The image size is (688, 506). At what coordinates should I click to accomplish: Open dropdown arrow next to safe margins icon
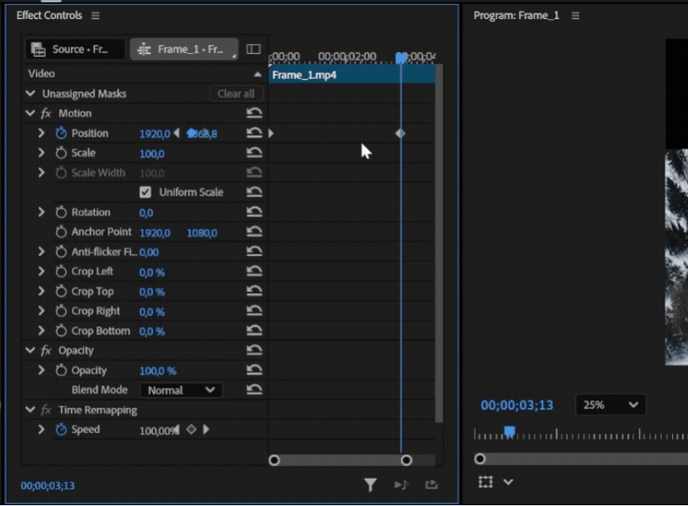click(x=508, y=483)
